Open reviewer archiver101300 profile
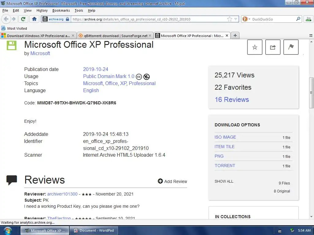 click(x=62, y=194)
